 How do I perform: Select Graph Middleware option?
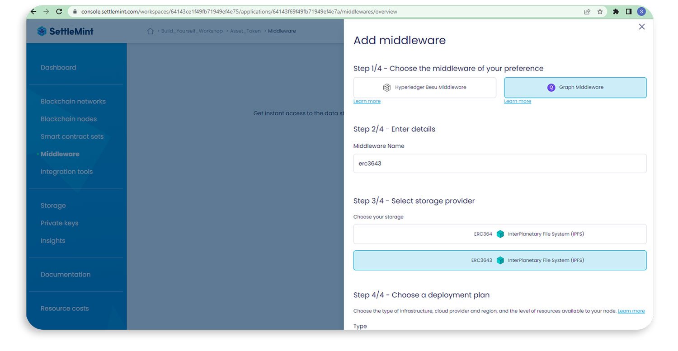click(x=575, y=88)
